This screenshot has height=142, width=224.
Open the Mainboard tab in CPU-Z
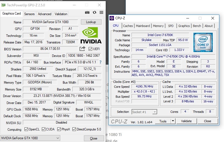143,26
